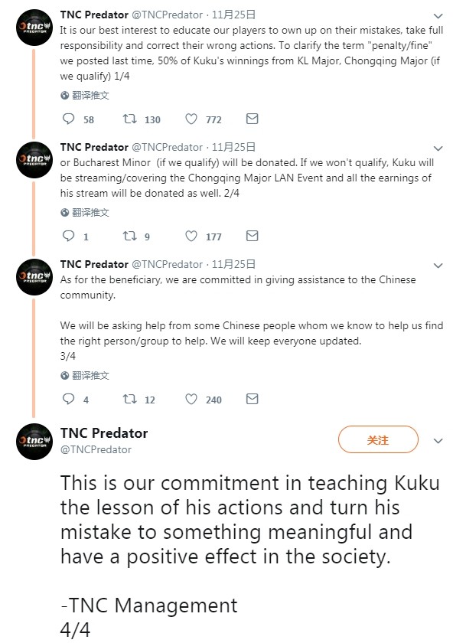Send the 1/4 tweet by direct message
This screenshot has width=466, height=643.
[252, 119]
